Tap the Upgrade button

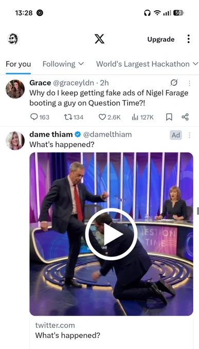(161, 40)
